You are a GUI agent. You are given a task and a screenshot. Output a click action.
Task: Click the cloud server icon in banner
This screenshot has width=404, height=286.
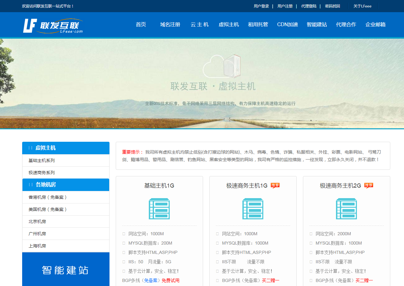pyautogui.click(x=222, y=66)
